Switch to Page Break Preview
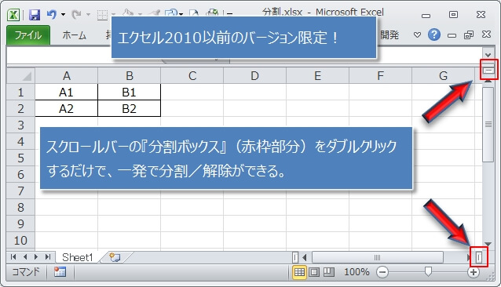This screenshot has width=501, height=287. pyautogui.click(x=328, y=272)
